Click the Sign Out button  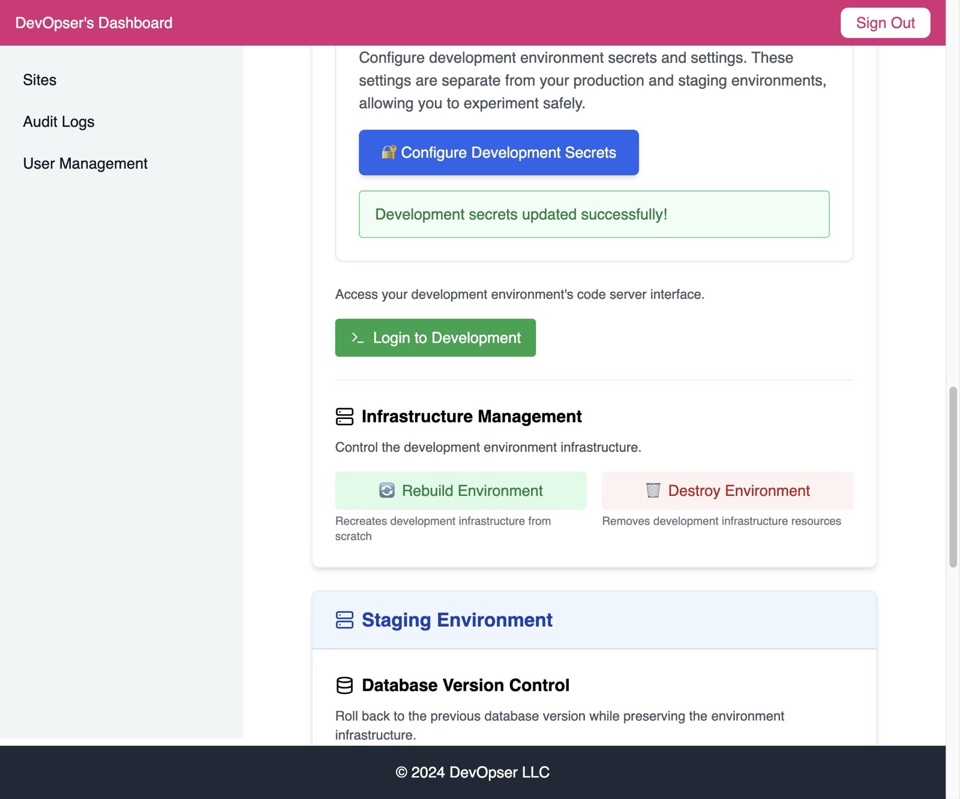(885, 23)
